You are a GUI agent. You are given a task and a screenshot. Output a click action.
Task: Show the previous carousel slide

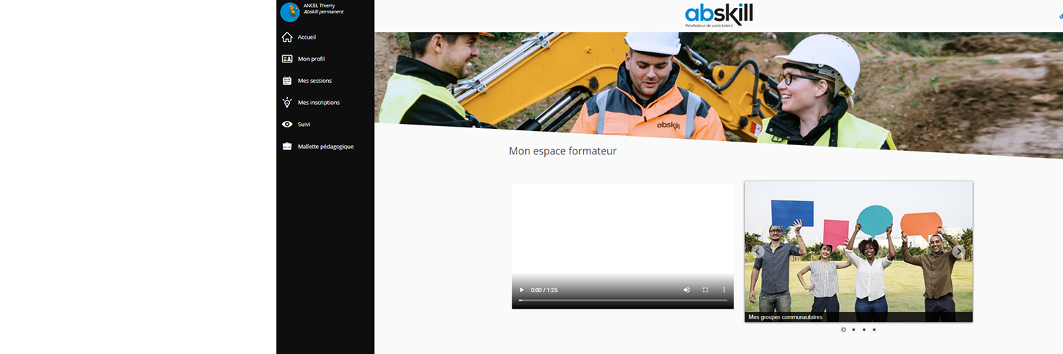tap(759, 251)
